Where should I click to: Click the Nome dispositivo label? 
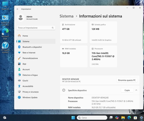point(76,98)
